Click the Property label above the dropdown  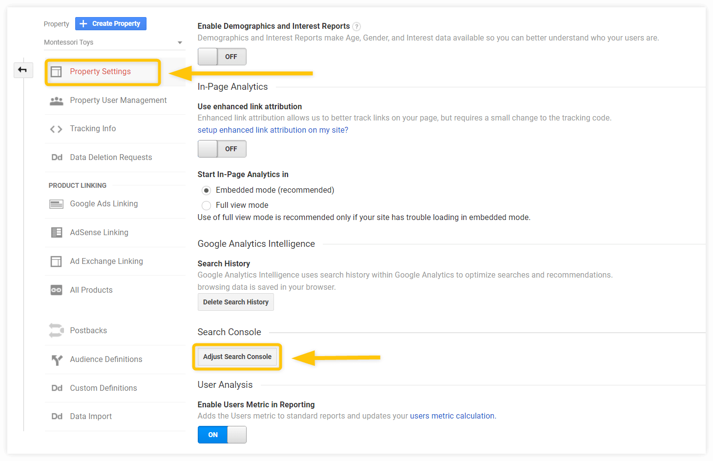[x=57, y=24]
